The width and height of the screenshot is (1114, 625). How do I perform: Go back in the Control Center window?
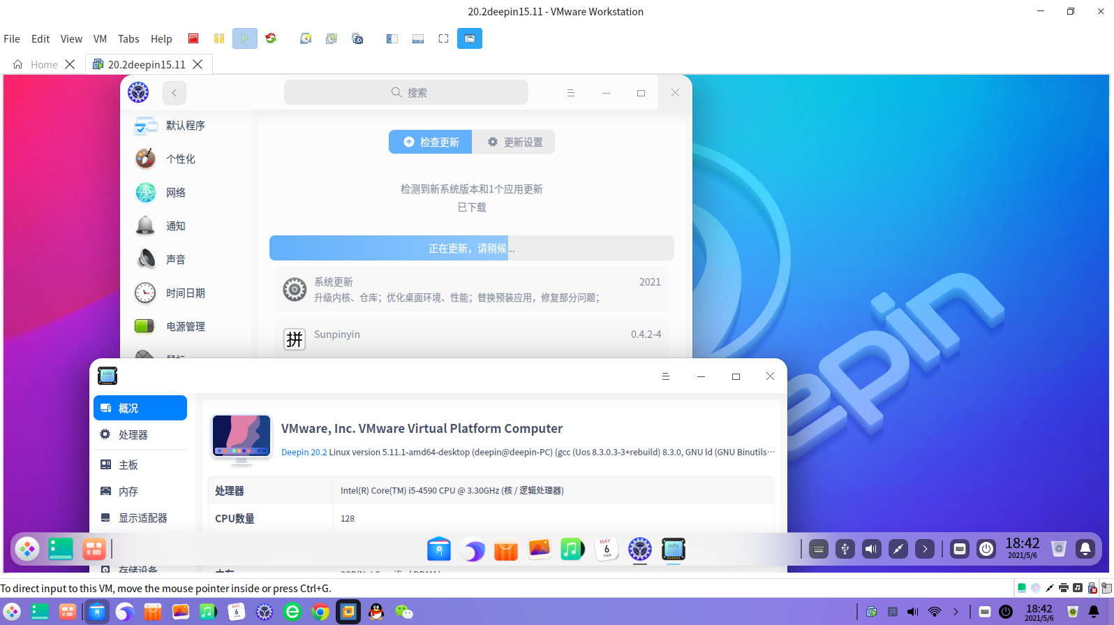coord(174,93)
